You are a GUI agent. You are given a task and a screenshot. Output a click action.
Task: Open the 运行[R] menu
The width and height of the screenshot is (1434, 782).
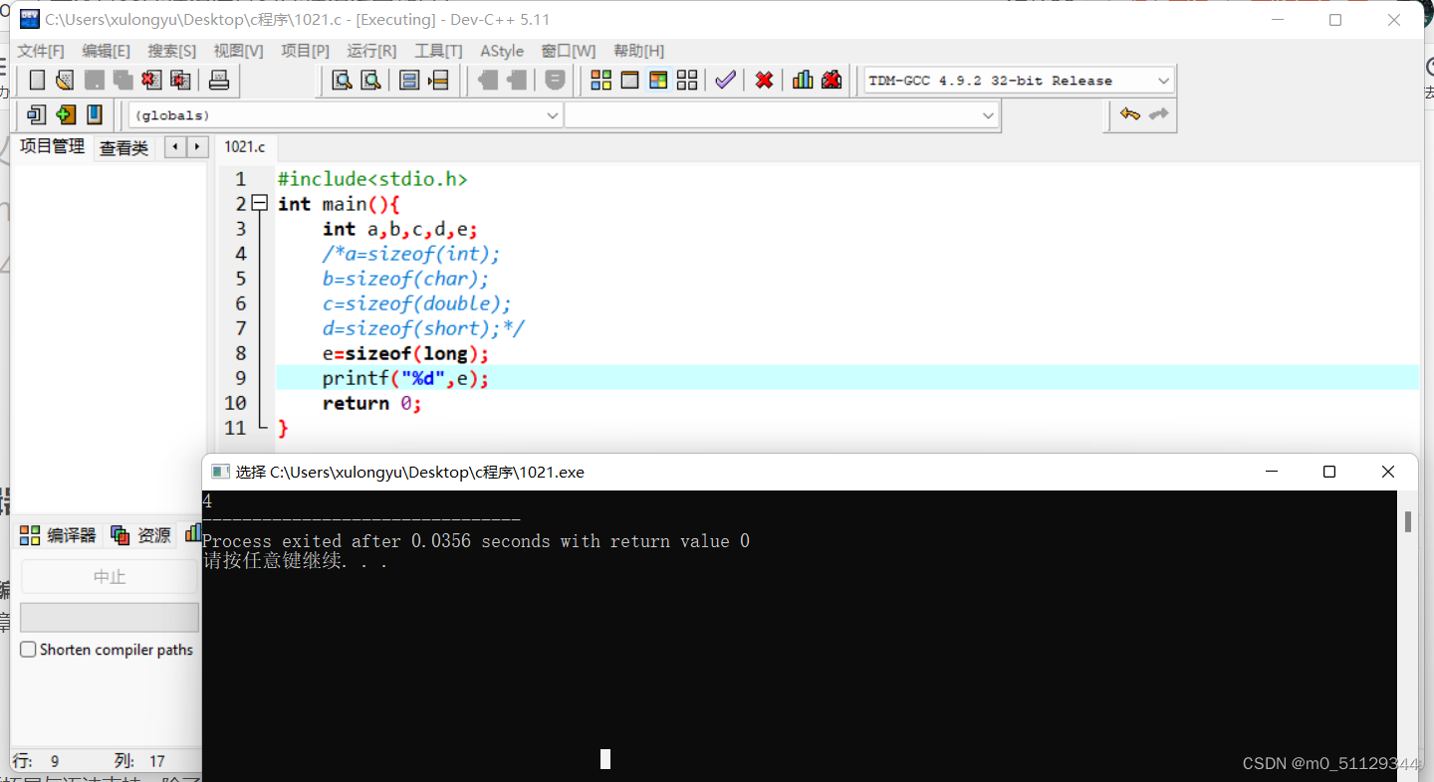pos(371,51)
